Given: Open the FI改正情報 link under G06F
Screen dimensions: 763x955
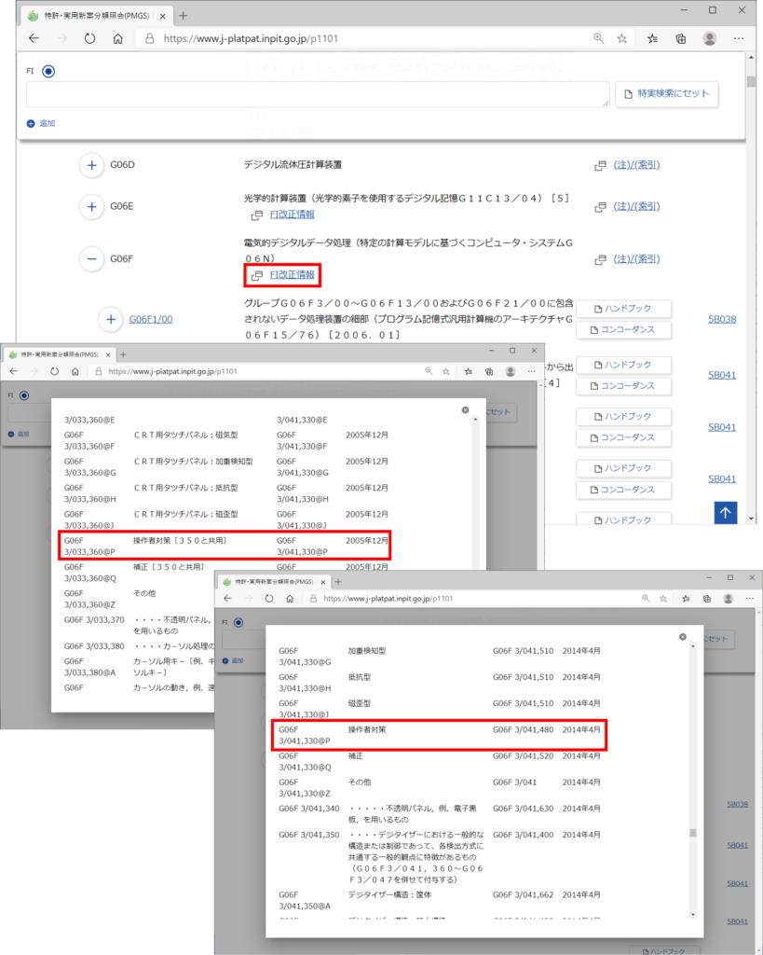Looking at the screenshot, I should point(291,275).
